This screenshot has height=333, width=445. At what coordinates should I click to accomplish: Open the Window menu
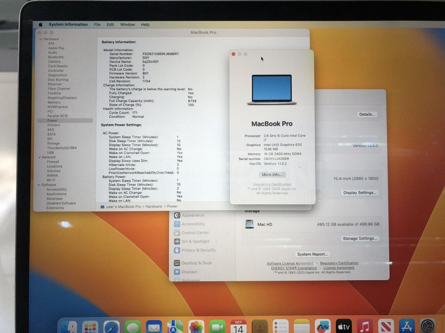coord(127,25)
